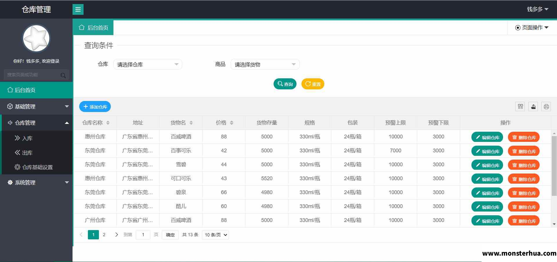Sort by 货物名 column arrows
The image size is (557, 262).
tap(191, 123)
